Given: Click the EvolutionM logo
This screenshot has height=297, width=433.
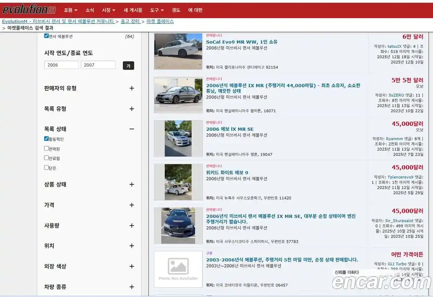Looking at the screenshot, I should (x=29, y=10).
